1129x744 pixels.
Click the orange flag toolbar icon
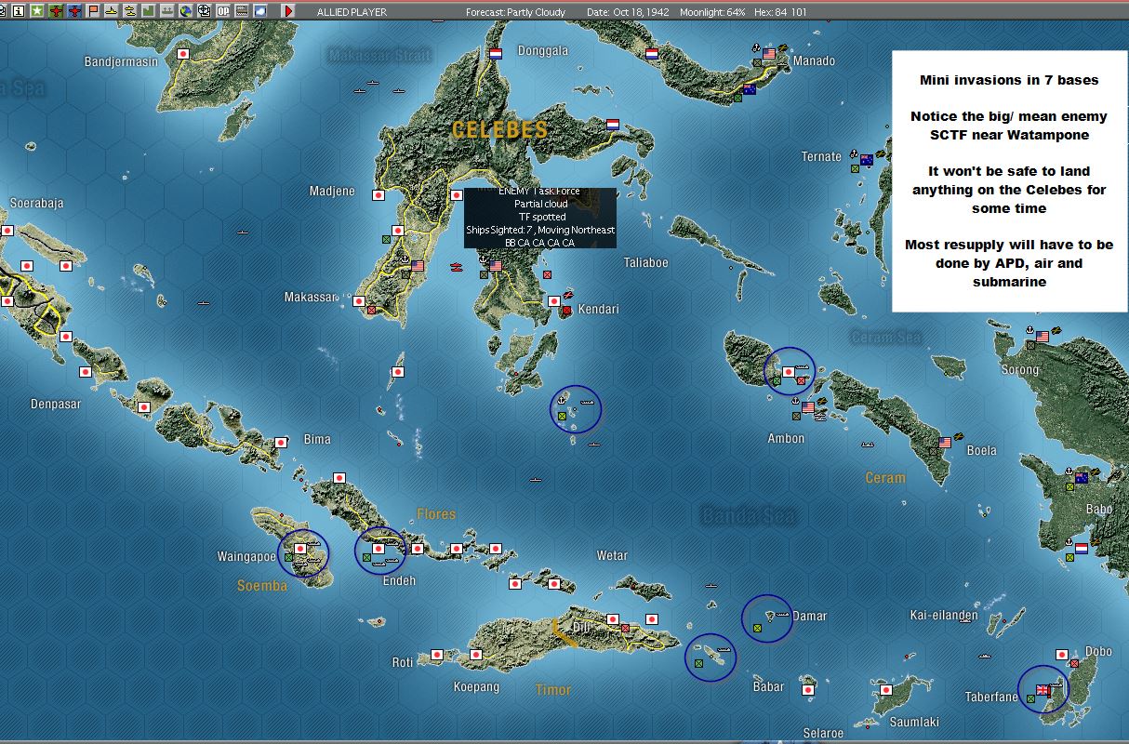93,10
